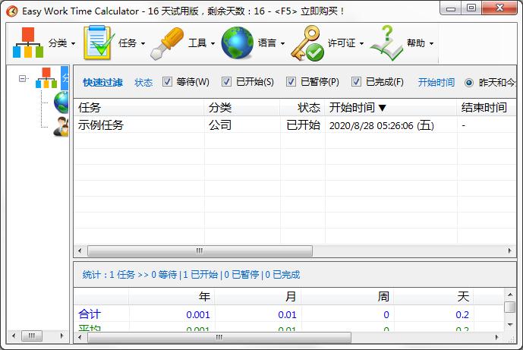523x350 pixels.
Task: Click the 0.2 value in 合计 row
Action: point(462,314)
